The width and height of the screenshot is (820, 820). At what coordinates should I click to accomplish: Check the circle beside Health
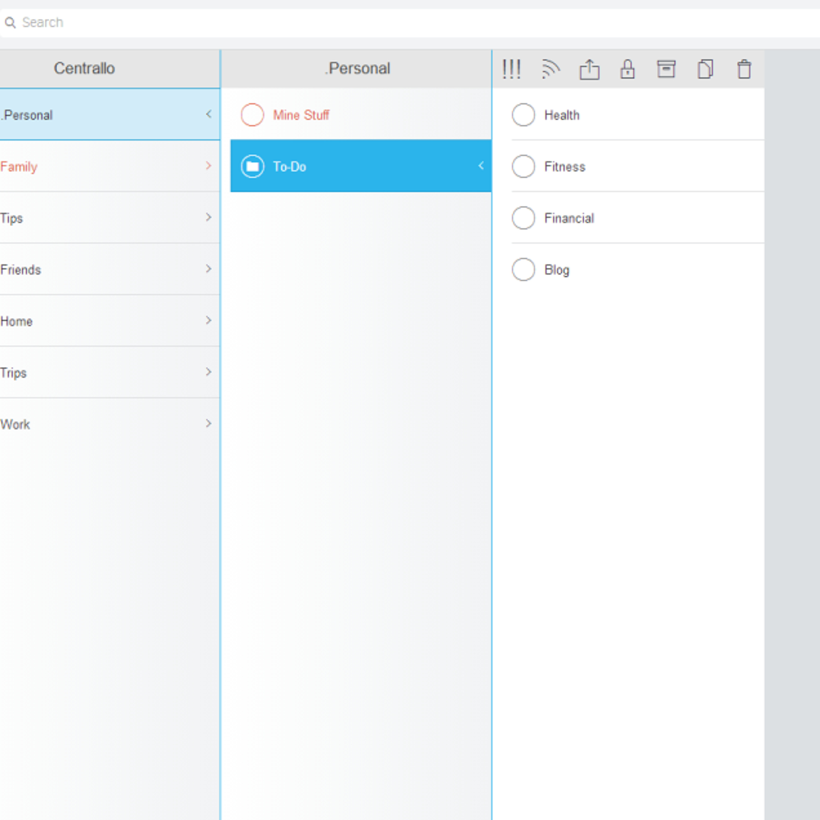click(x=523, y=115)
